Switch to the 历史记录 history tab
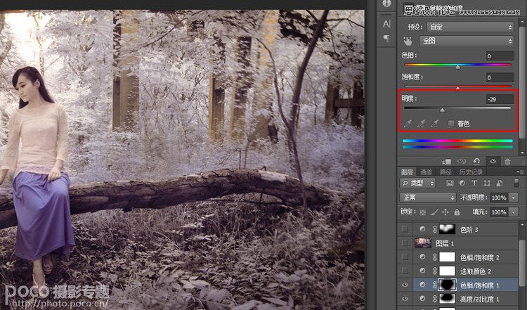 [x=471, y=172]
